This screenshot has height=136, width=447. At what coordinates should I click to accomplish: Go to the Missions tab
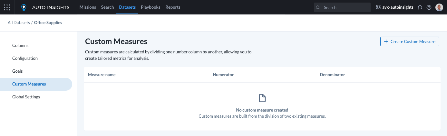88,7
